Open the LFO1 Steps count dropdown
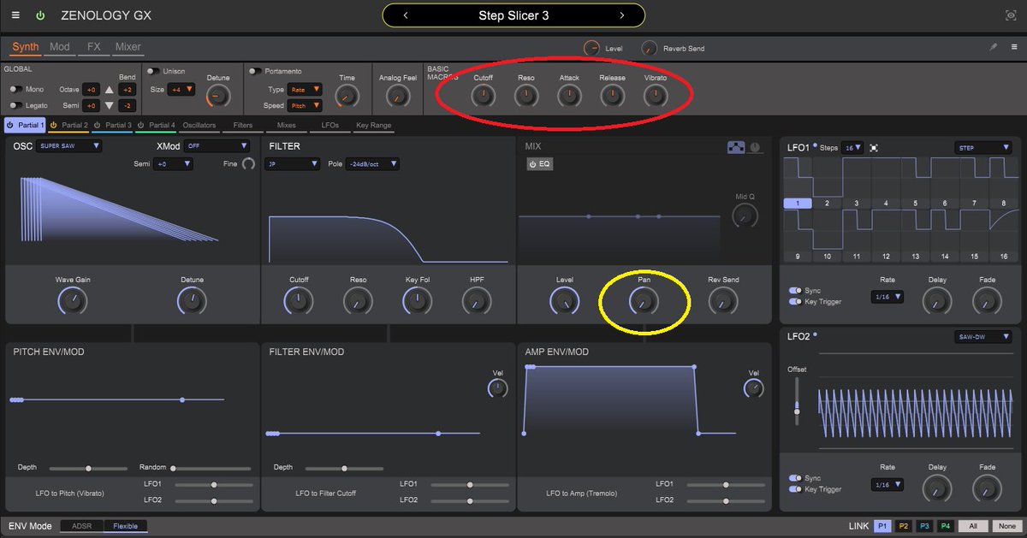 coord(852,148)
